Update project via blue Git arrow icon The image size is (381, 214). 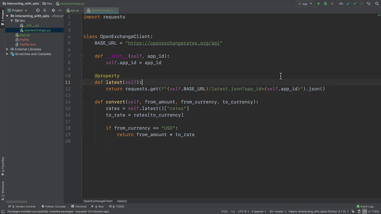(x=348, y=4)
